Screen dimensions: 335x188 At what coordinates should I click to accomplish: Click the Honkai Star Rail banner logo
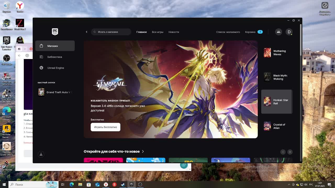pos(110,84)
